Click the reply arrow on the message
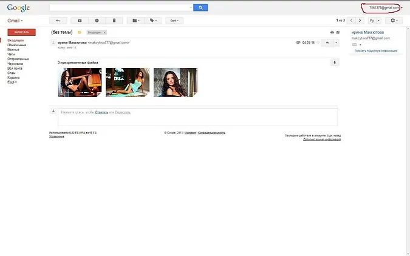This screenshot has width=410, height=256. pos(327,42)
